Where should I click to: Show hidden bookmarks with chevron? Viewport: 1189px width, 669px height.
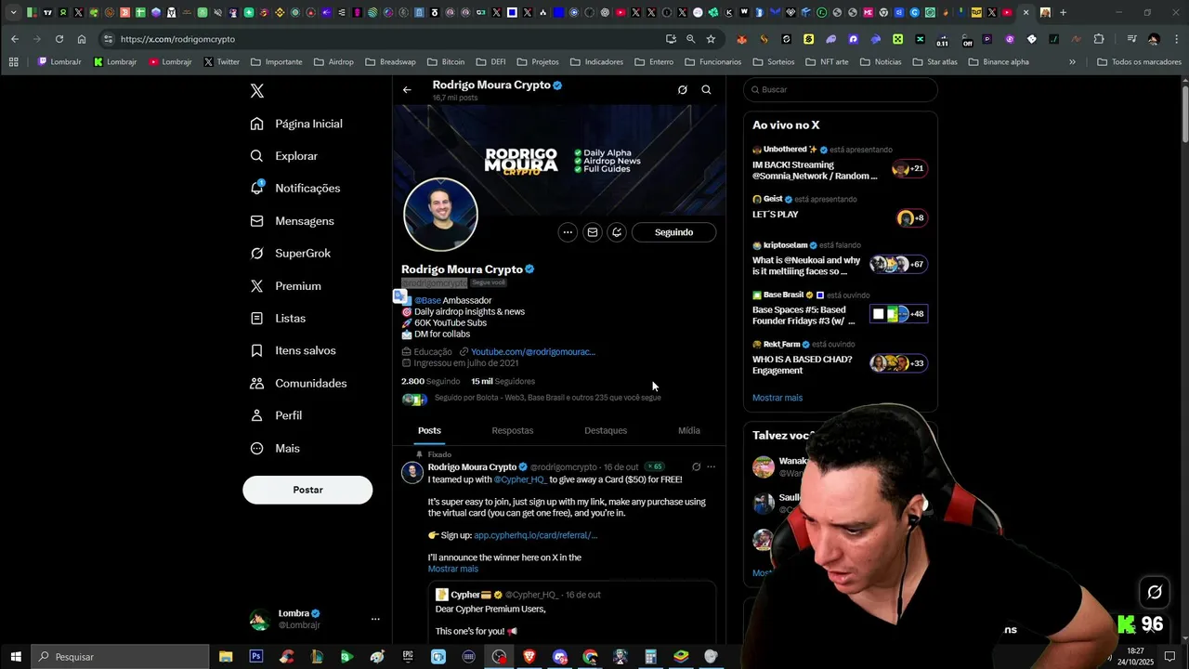coord(1072,62)
